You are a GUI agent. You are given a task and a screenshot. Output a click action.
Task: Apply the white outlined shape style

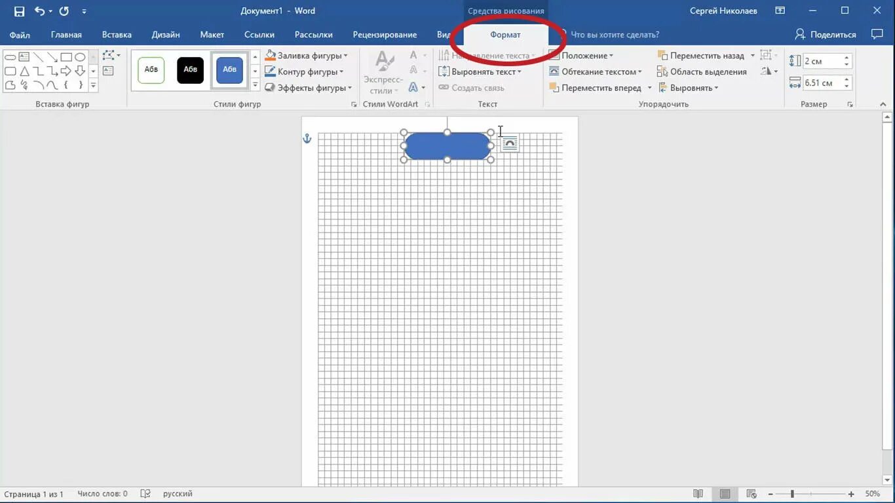pyautogui.click(x=151, y=70)
